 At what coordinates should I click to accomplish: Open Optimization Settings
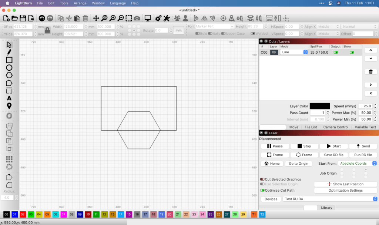pos(345,190)
